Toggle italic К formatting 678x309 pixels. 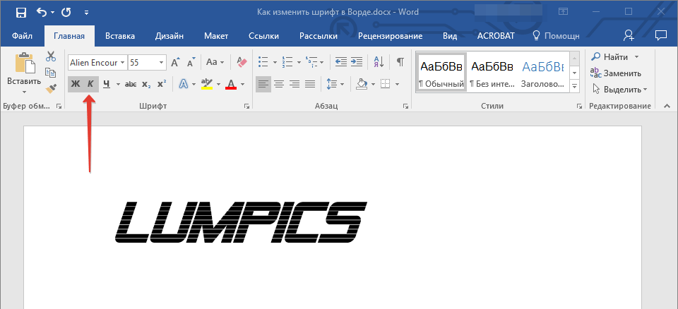coord(90,84)
